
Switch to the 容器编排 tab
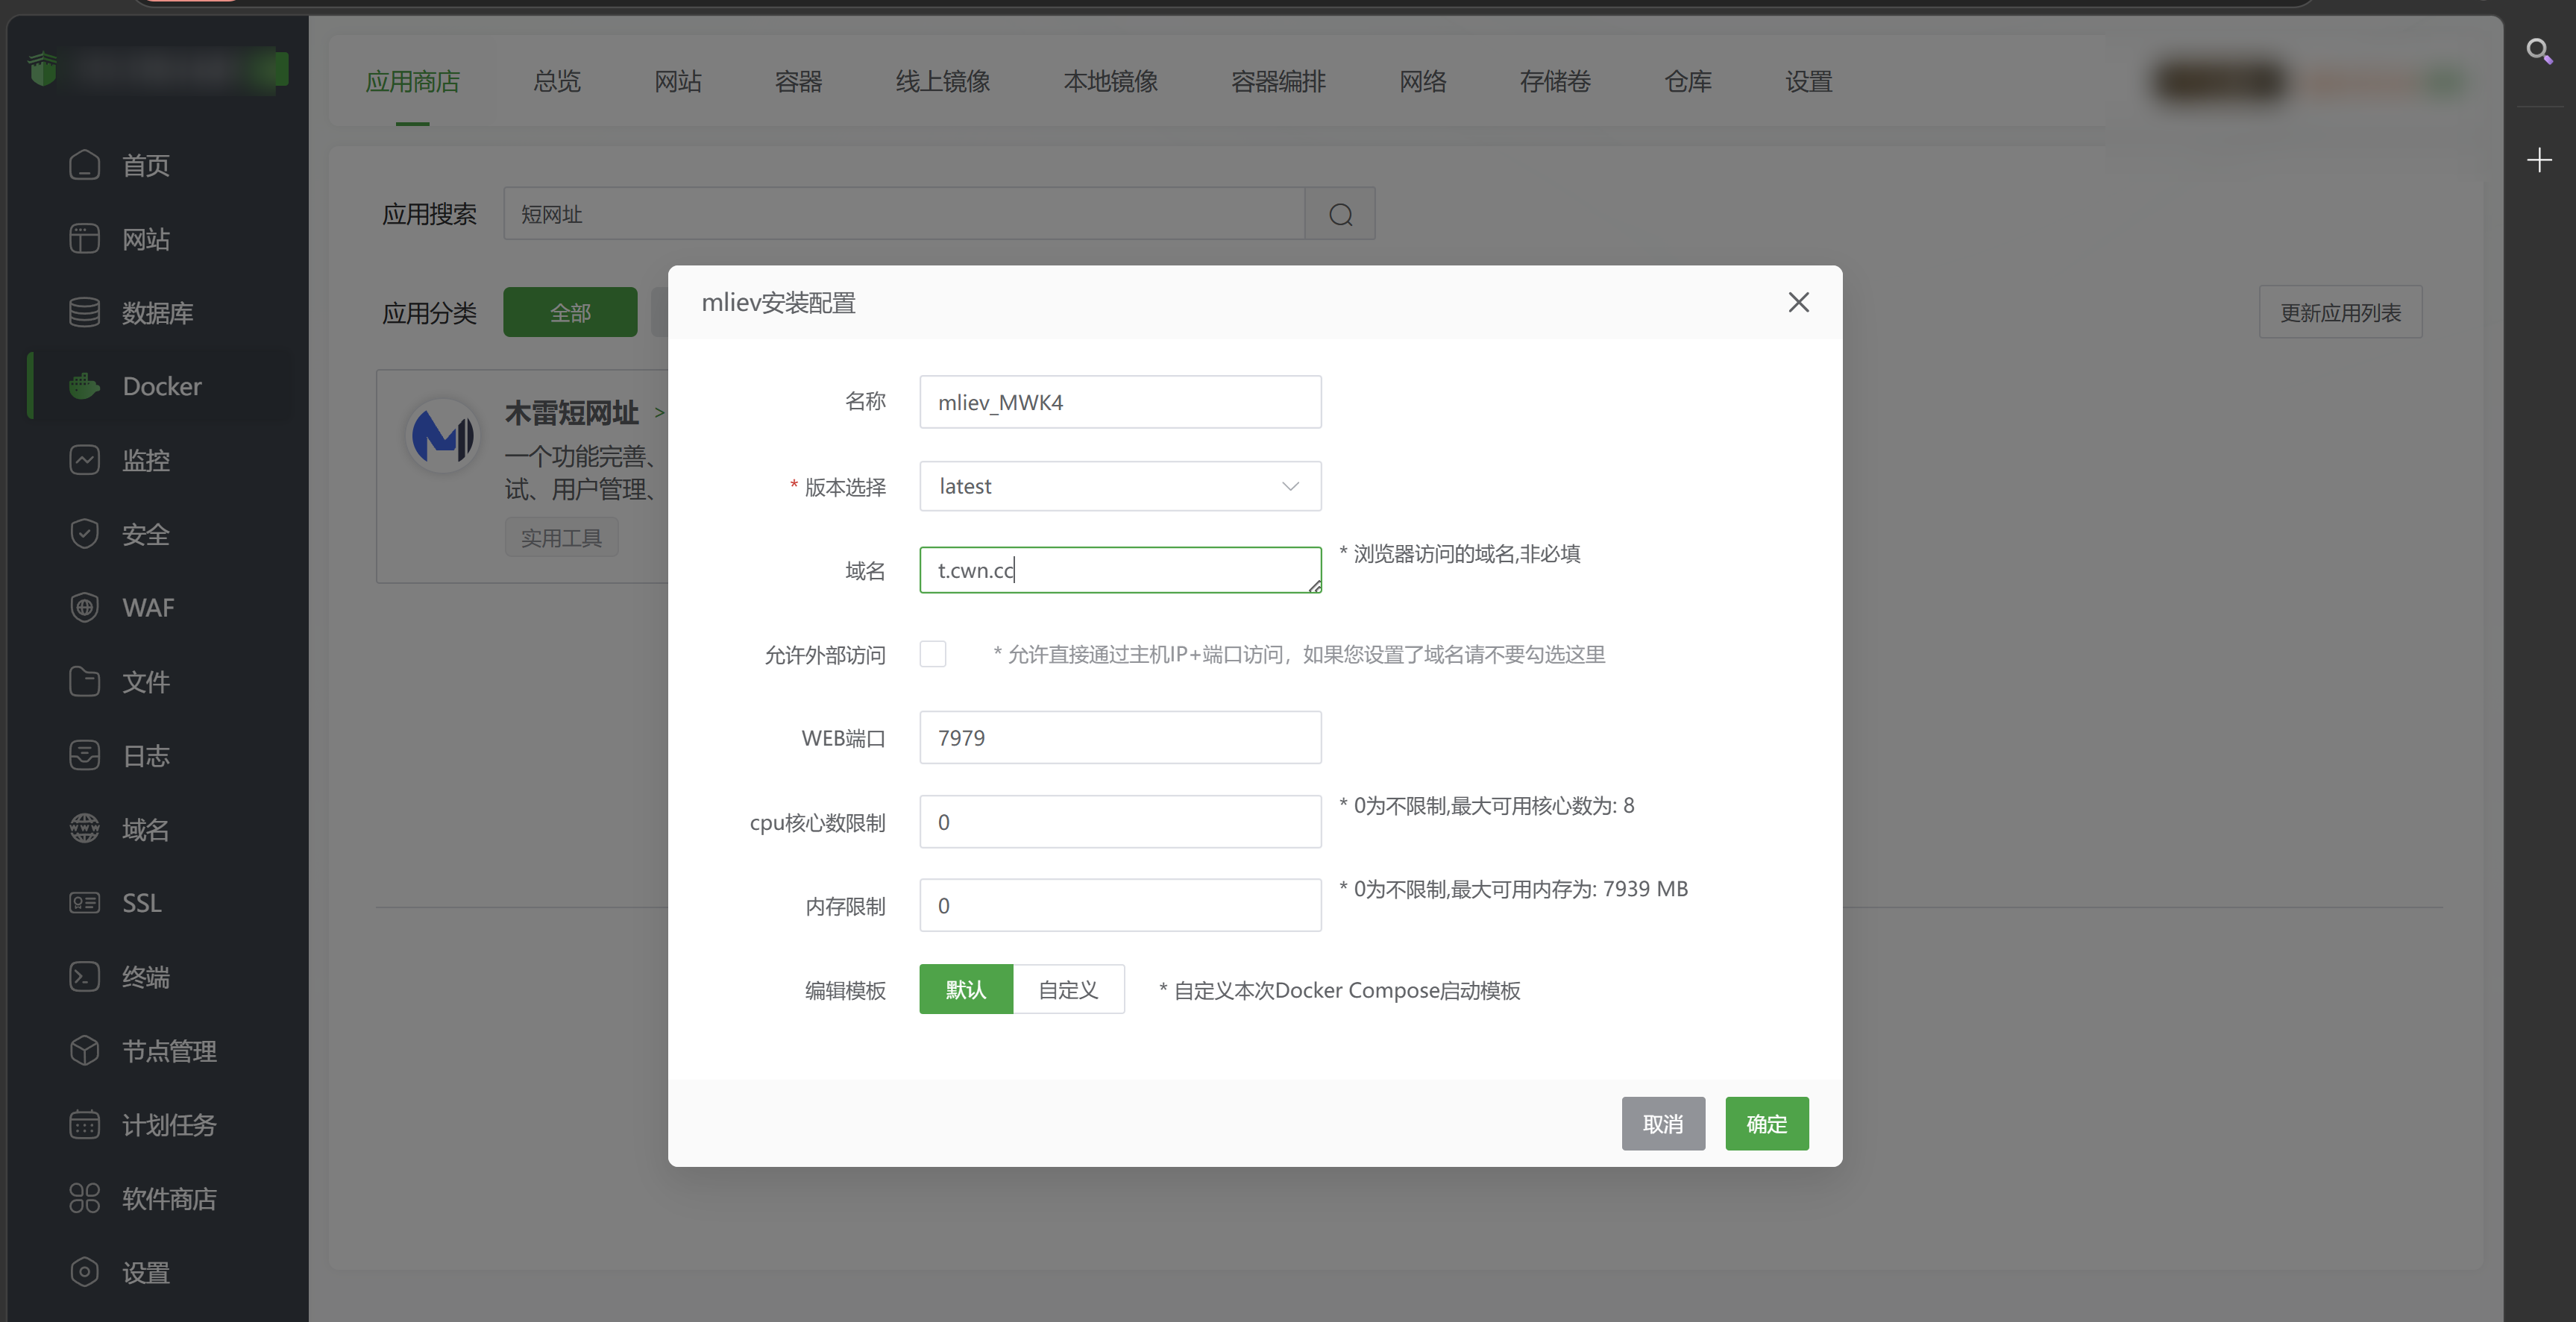[x=1278, y=82]
